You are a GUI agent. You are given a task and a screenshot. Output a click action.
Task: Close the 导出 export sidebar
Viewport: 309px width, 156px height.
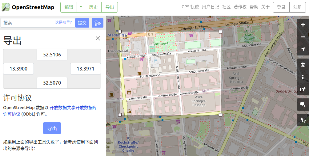pos(98,38)
